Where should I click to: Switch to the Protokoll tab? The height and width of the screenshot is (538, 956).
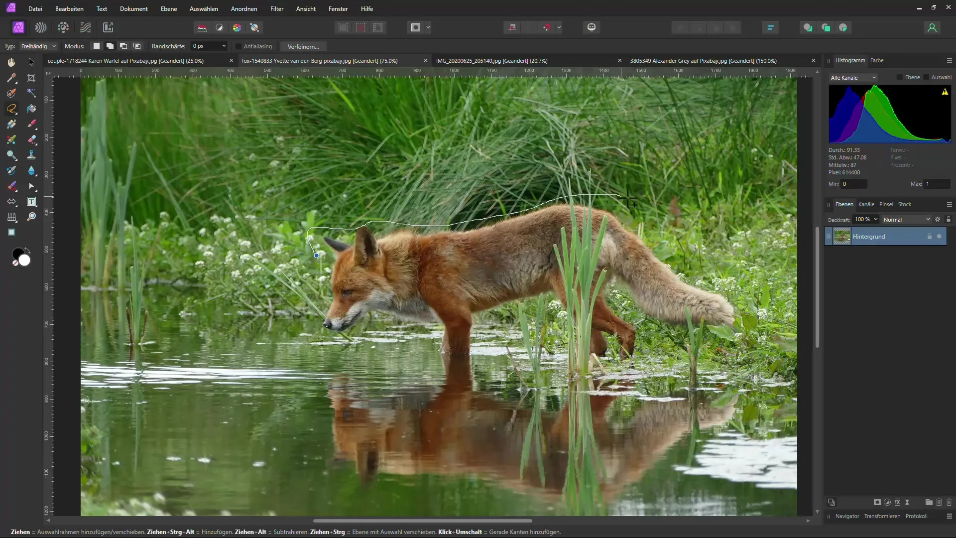click(x=916, y=516)
